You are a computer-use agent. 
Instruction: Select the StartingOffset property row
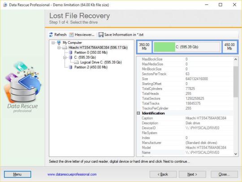point(185,84)
